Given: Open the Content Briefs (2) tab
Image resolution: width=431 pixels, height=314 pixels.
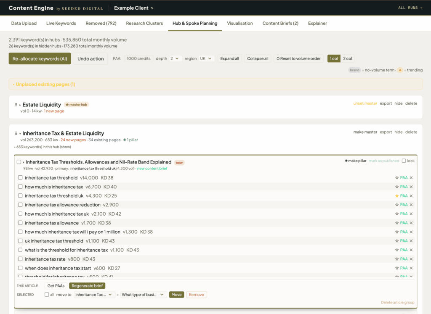Looking at the screenshot, I should point(280,24).
